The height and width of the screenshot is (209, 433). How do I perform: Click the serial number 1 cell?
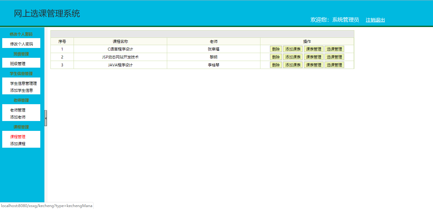point(62,49)
